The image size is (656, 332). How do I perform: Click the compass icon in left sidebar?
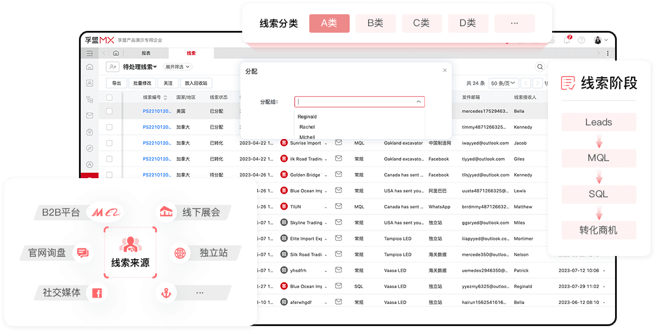pyautogui.click(x=90, y=148)
